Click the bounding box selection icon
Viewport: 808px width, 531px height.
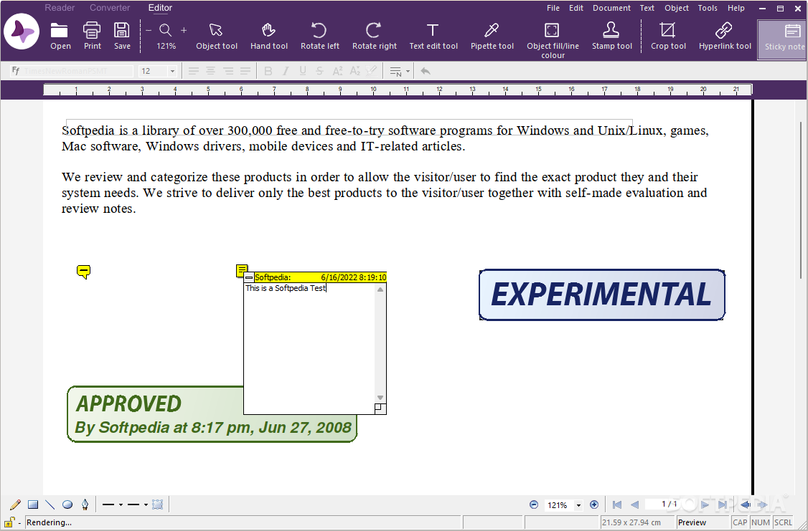[158, 504]
